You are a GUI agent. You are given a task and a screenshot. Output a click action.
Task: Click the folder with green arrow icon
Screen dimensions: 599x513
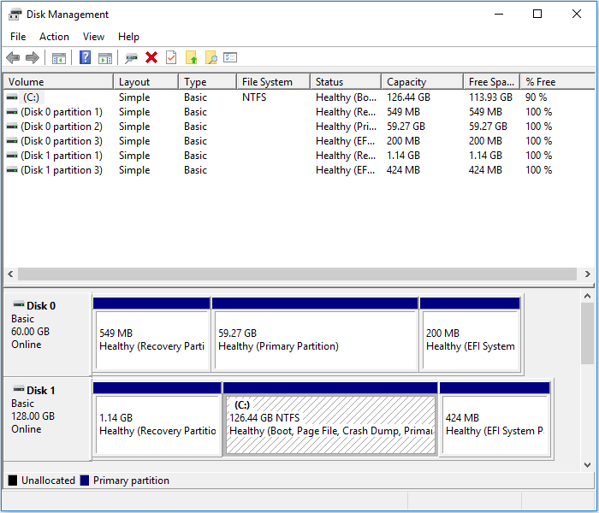[191, 57]
